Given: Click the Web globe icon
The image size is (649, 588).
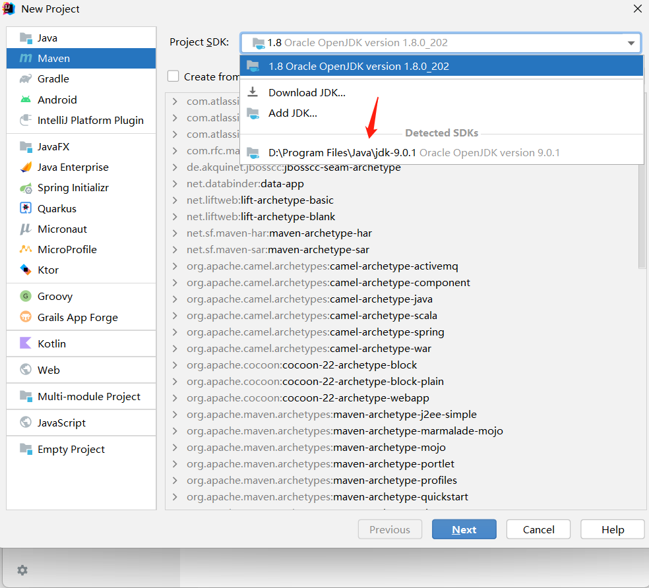Looking at the screenshot, I should 26,369.
